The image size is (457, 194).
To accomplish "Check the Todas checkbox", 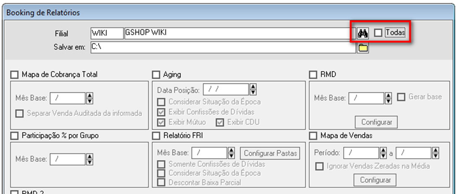I will 378,33.
